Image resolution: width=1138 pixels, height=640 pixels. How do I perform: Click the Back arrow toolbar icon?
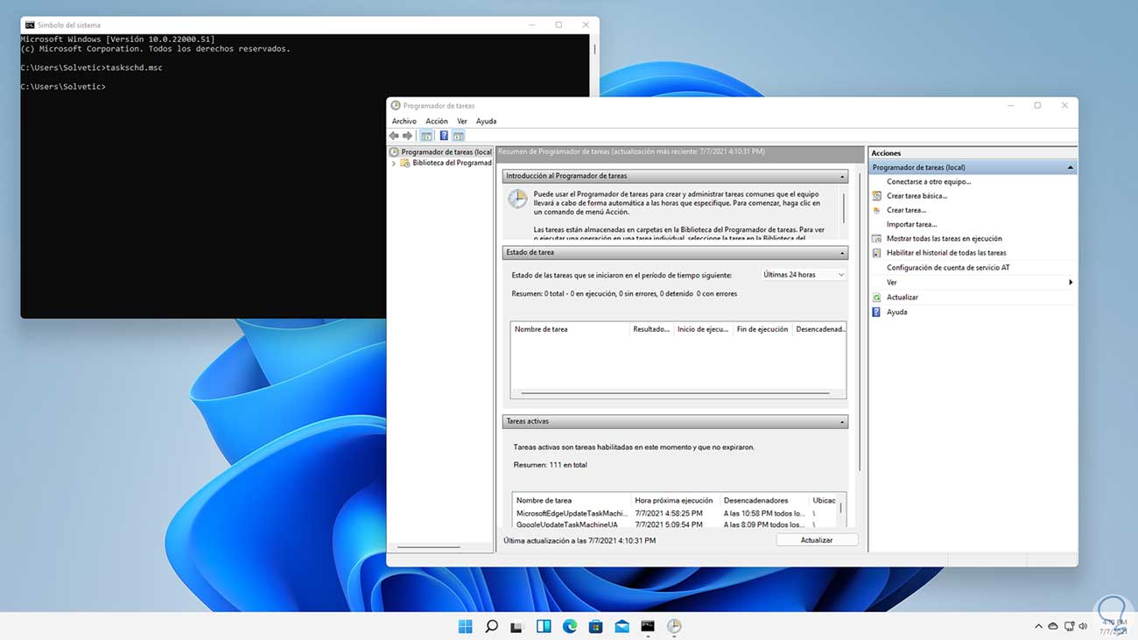point(394,136)
